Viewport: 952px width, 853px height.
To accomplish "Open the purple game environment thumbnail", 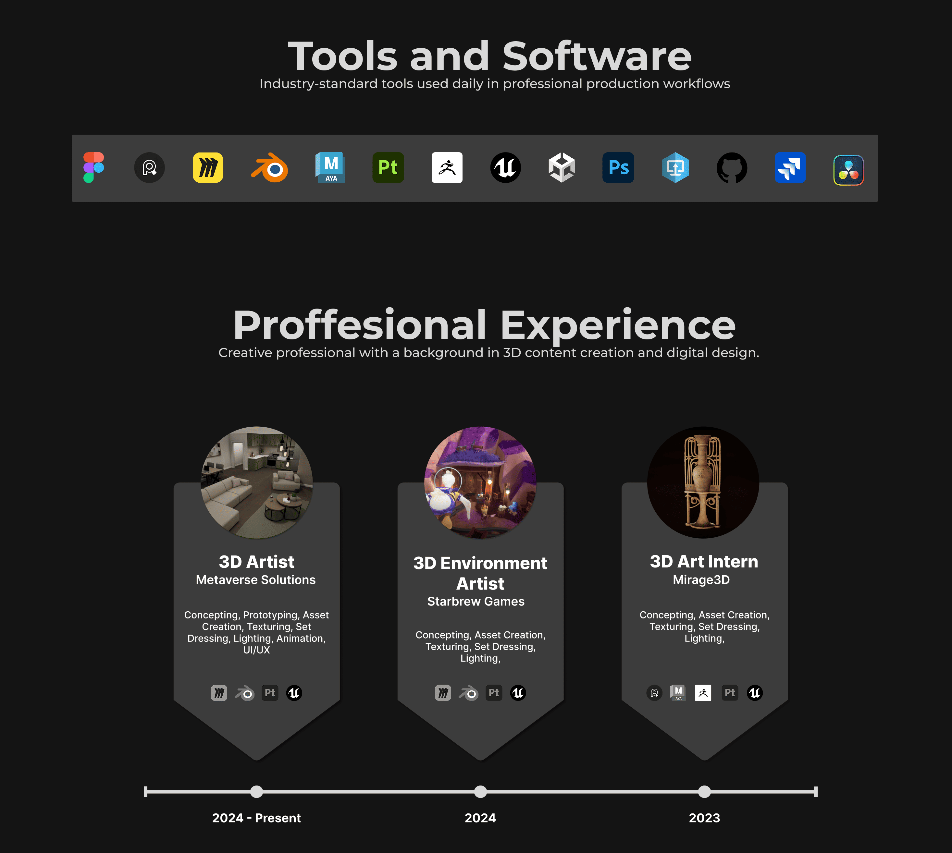I will (480, 482).
